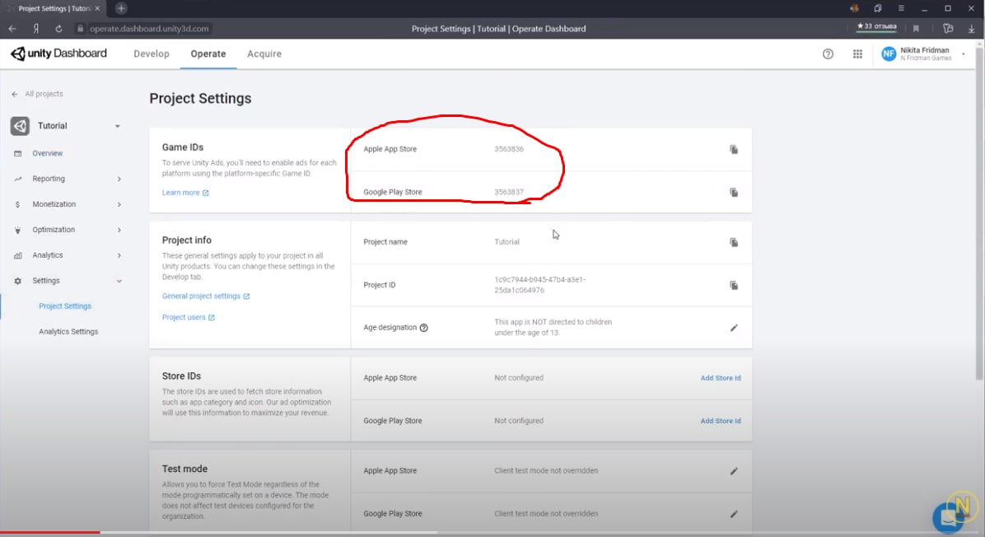The image size is (985, 537).
Task: Copy the Google Play Store game ID
Action: 733,192
